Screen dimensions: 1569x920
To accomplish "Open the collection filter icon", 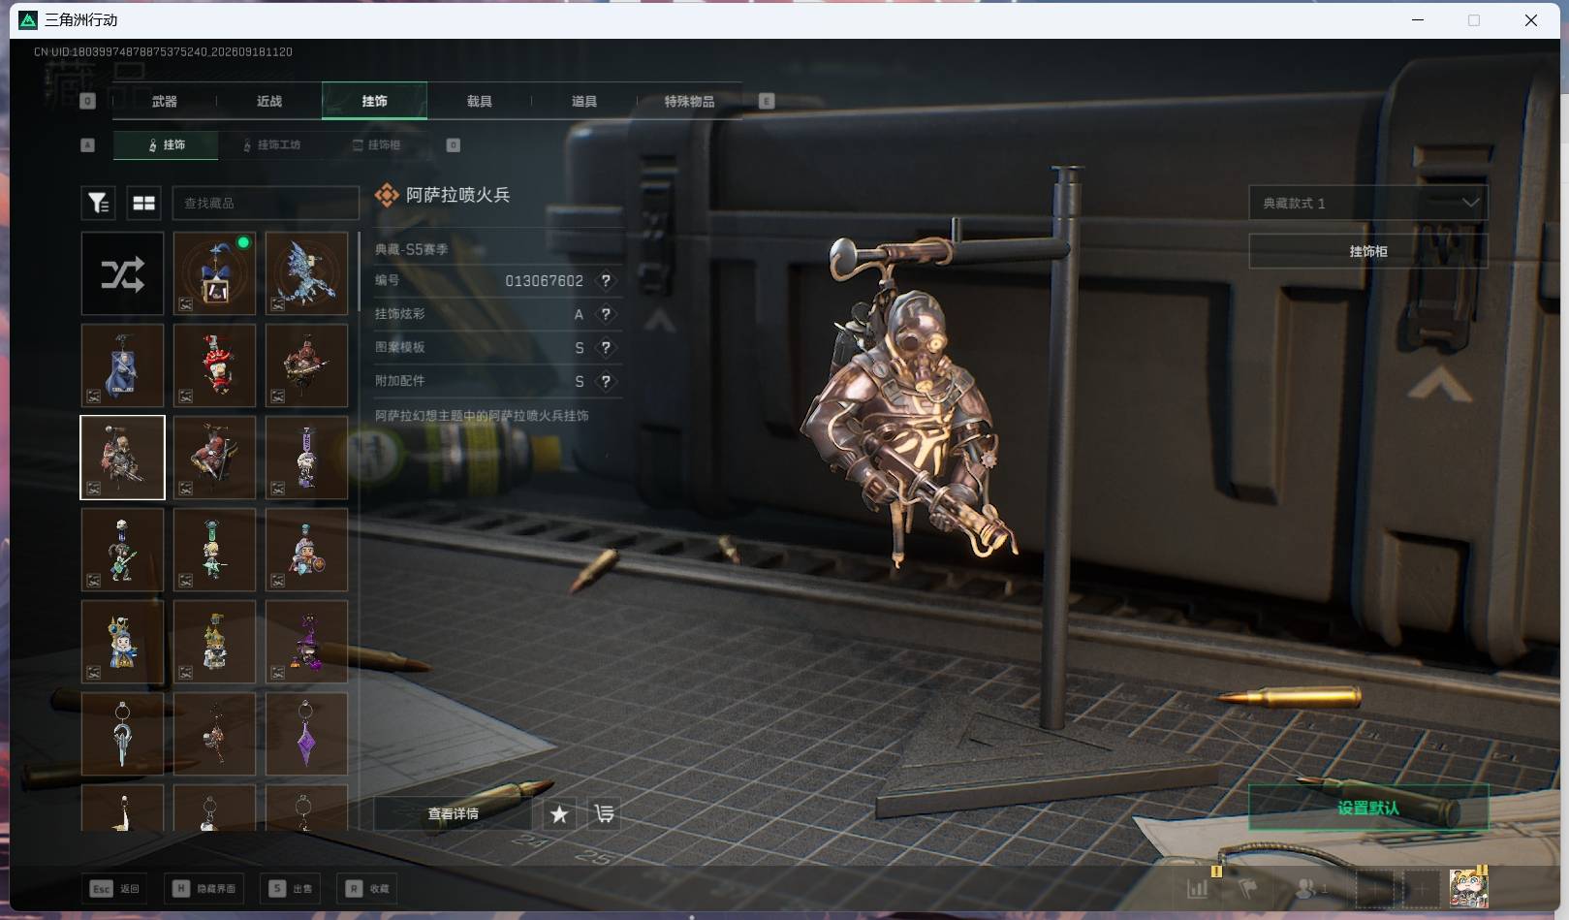I will tap(98, 203).
